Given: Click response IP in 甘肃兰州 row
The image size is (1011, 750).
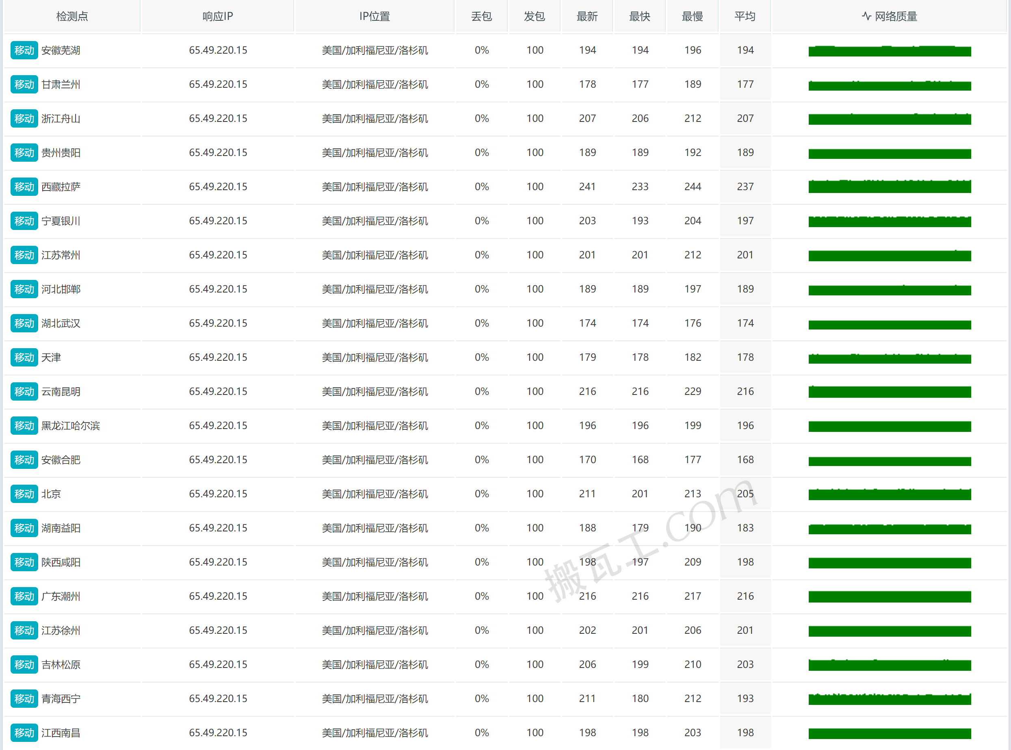Looking at the screenshot, I should click(218, 85).
